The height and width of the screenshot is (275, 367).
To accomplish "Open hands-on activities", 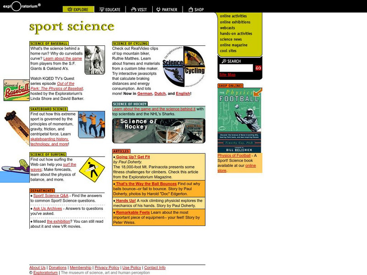I will tap(236, 33).
